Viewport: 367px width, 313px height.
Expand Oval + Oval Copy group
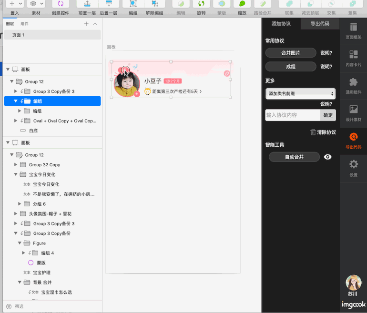[16, 121]
